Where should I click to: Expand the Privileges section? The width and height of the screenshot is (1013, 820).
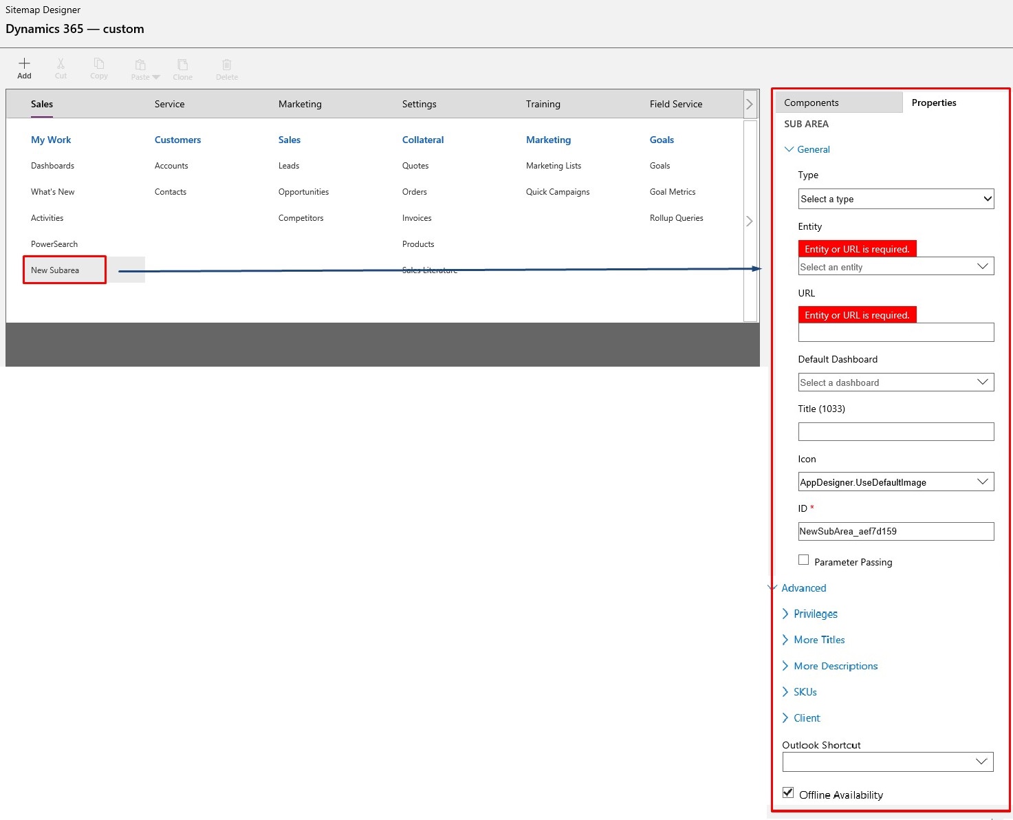810,614
